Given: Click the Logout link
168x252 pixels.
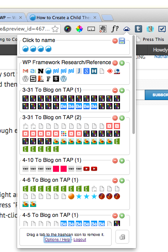Looking at the screenshot, I should coord(80,239).
